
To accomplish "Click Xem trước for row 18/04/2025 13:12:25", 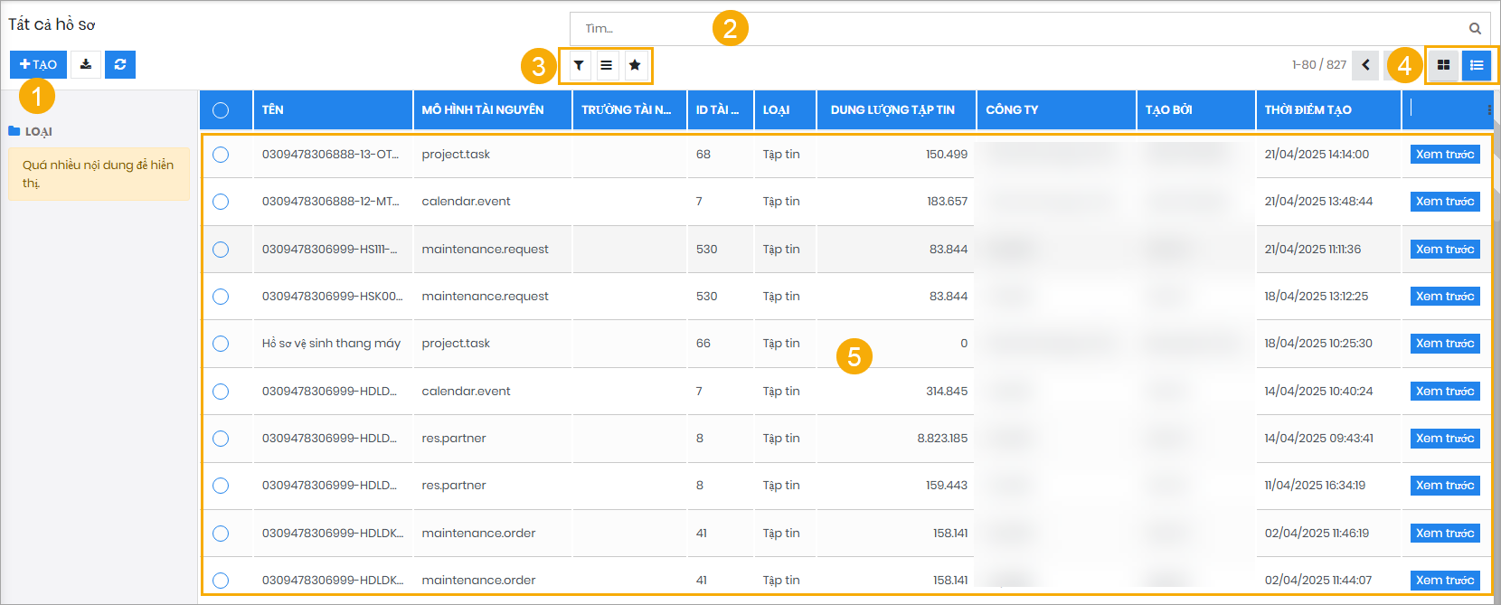I will click(1445, 297).
